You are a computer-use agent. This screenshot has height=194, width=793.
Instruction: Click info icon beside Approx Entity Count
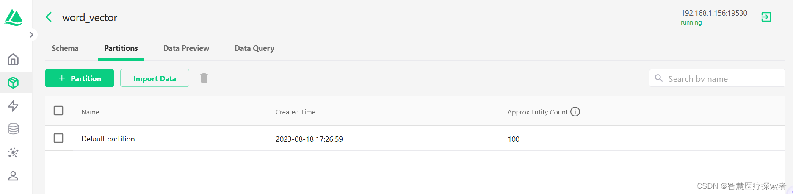point(575,111)
